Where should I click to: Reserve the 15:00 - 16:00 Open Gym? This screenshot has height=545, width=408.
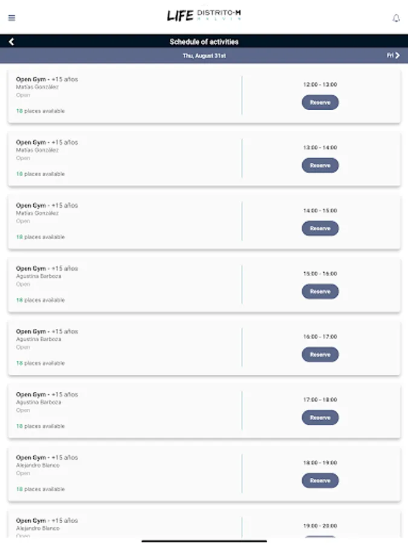coord(320,292)
